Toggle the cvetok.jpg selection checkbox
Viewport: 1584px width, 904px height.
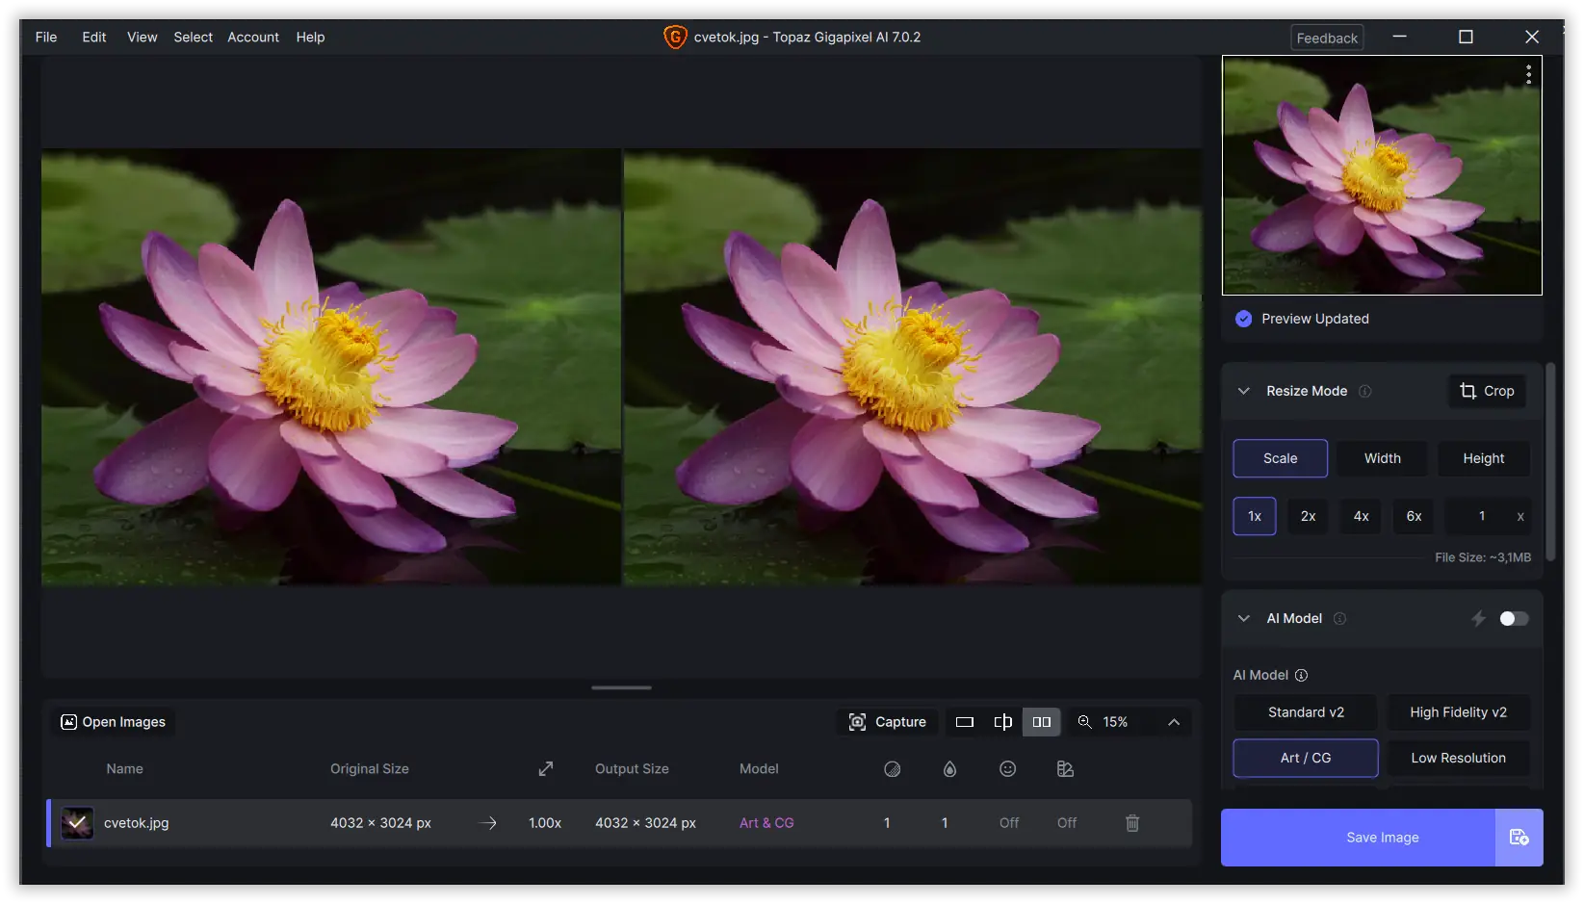click(77, 823)
